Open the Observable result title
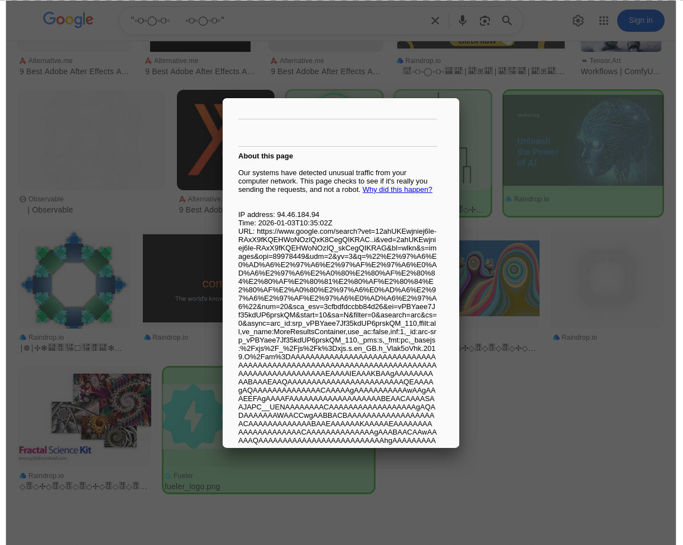This screenshot has height=545, width=683. pyautogui.click(x=50, y=210)
